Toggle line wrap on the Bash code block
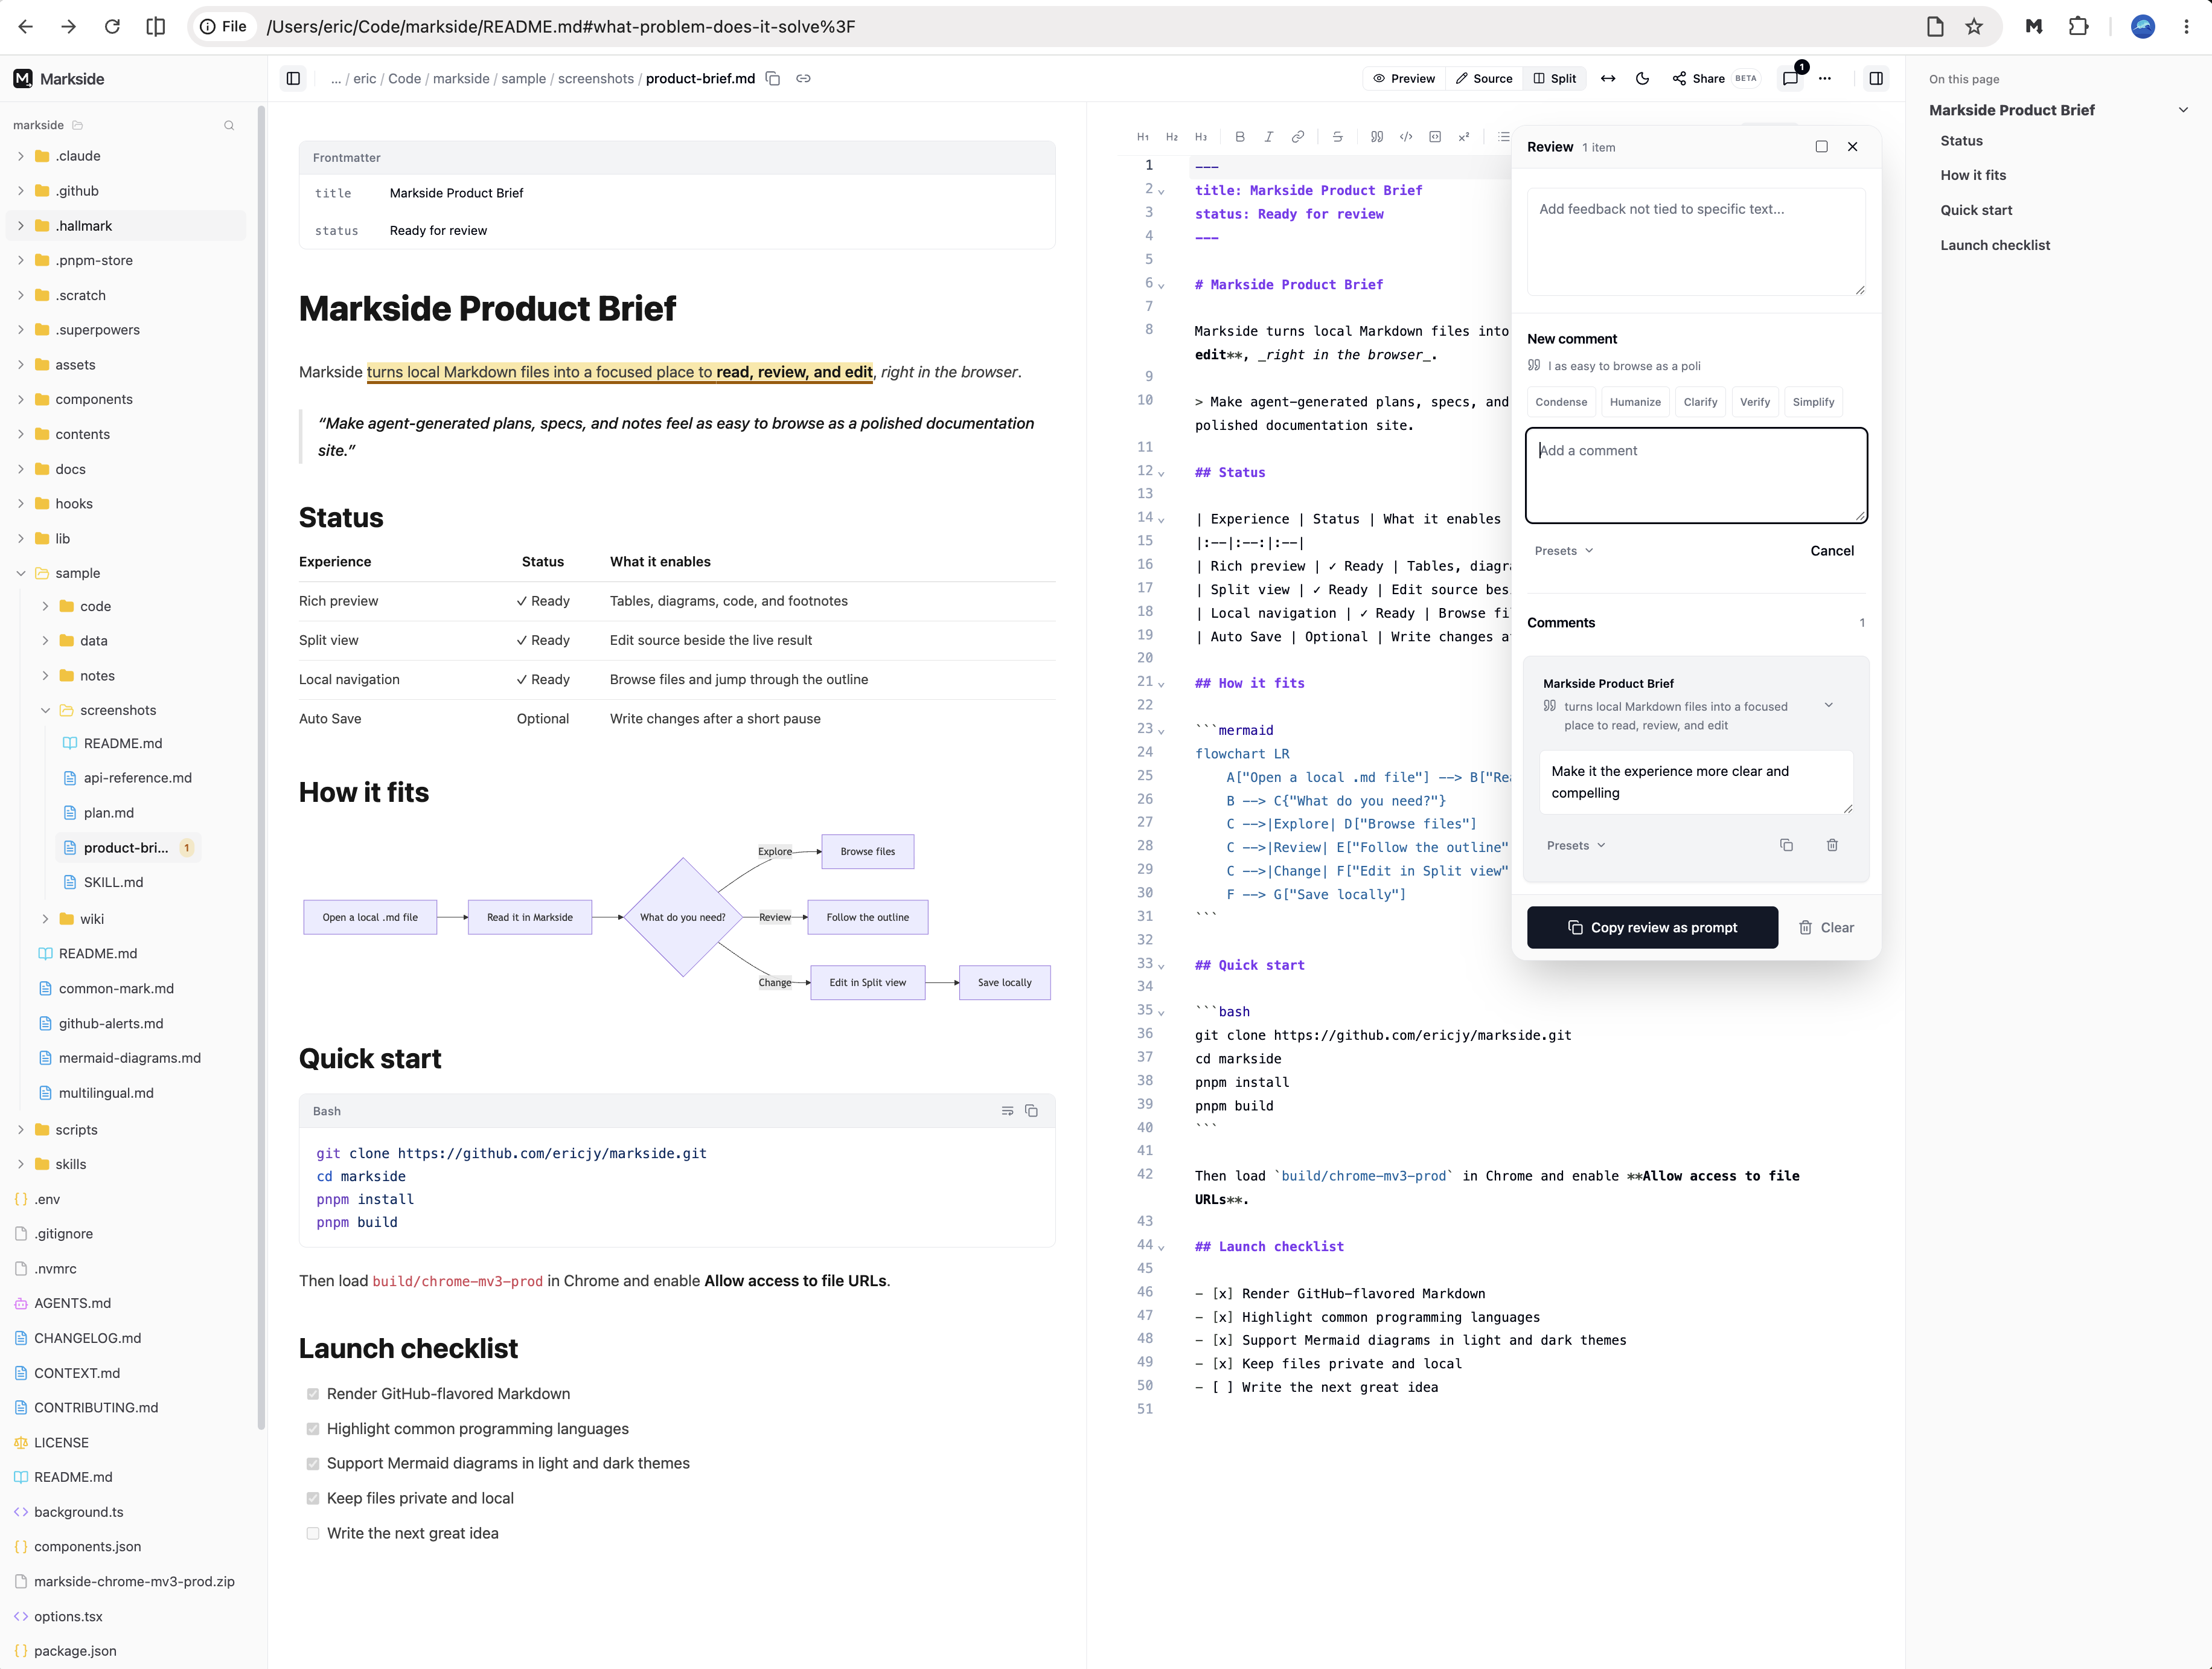The width and height of the screenshot is (2212, 1669). [1007, 1111]
